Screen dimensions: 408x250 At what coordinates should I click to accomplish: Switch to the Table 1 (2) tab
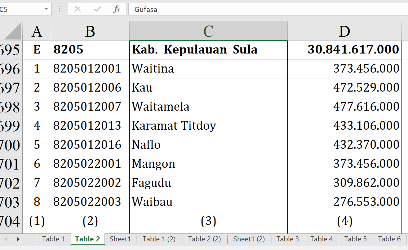coord(159,239)
